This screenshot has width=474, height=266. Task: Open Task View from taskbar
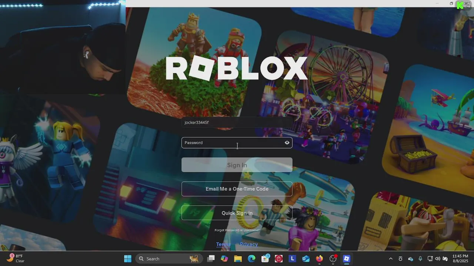[211, 259]
